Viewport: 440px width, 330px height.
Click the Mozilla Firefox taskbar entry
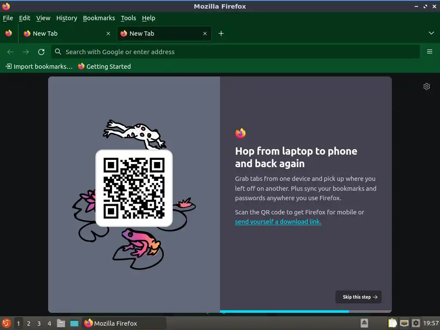pos(124,323)
